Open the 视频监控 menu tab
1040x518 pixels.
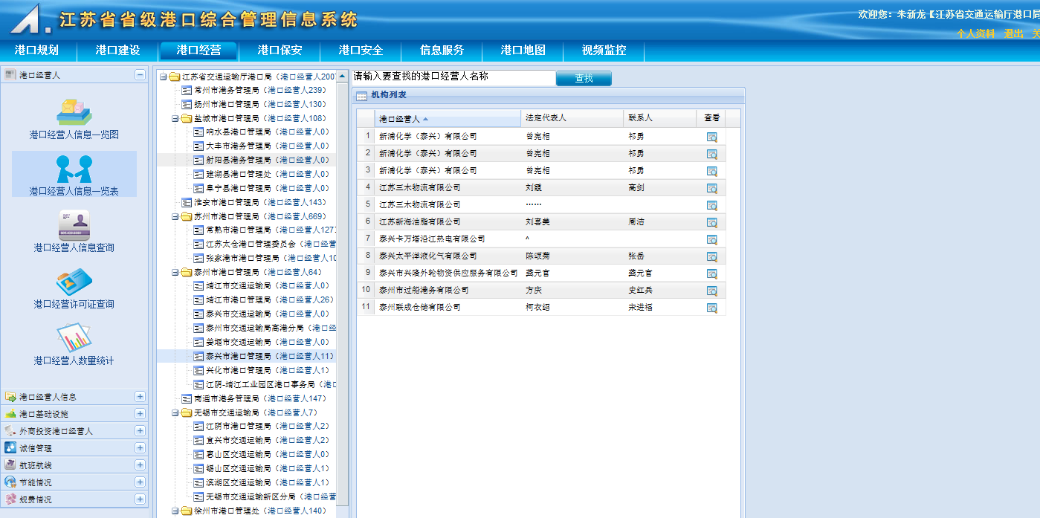(x=604, y=51)
